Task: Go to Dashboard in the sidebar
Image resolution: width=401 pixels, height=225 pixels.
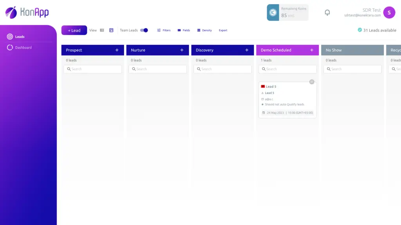Action: pos(23,48)
